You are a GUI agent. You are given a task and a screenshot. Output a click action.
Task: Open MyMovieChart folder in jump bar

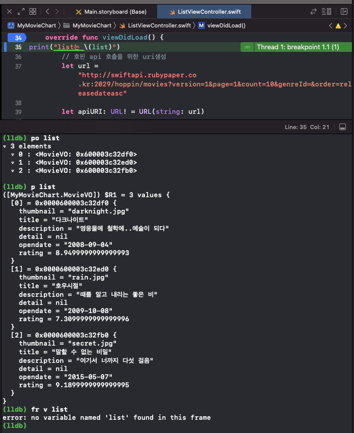(87, 26)
